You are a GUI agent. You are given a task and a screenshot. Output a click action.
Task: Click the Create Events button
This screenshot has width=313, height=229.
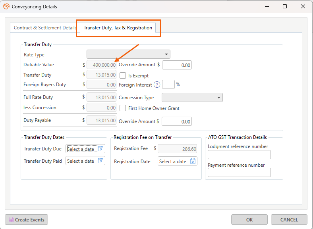click(26, 219)
